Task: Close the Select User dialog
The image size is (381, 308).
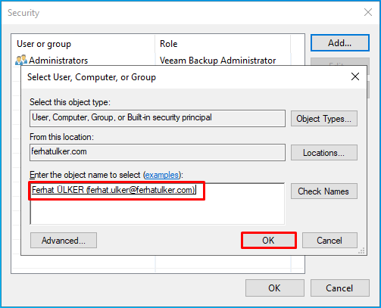Action: 355,76
